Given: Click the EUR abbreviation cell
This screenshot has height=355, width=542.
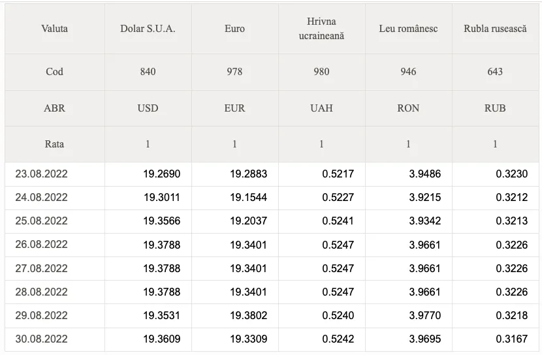Looking at the screenshot, I should point(234,108).
